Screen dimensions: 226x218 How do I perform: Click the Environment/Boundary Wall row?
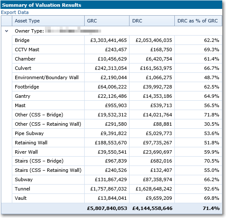(117, 77)
